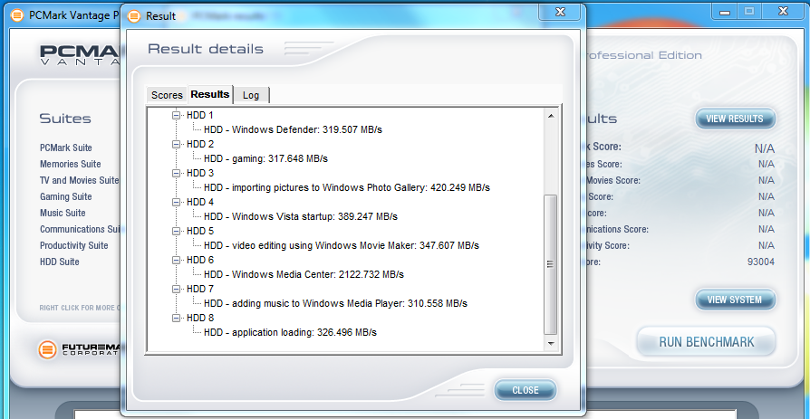Minimize the PCMark Vantage window
This screenshot has height=419, width=810.
(x=724, y=13)
